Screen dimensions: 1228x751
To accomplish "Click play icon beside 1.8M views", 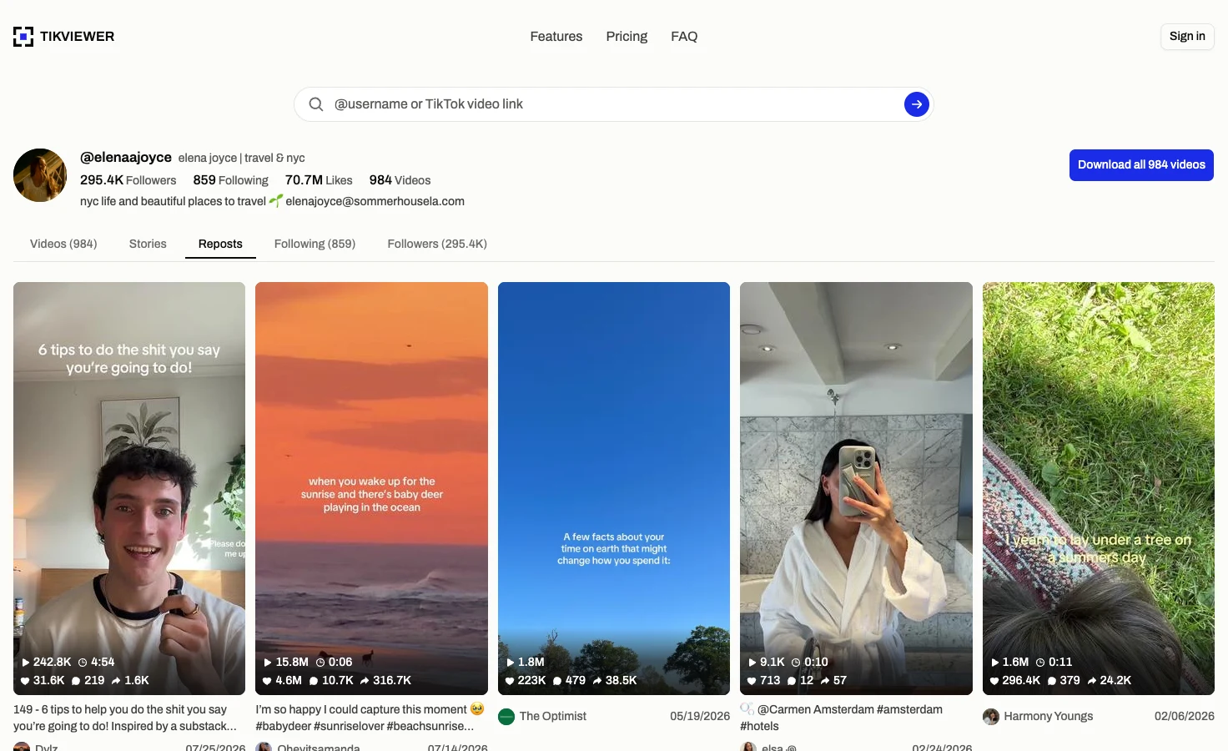I will (x=511, y=663).
